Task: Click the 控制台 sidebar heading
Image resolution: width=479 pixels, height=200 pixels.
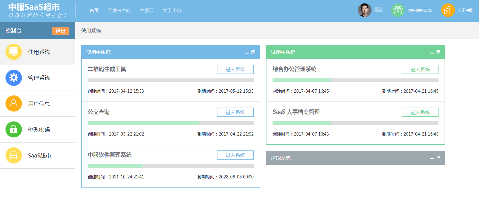Action: pyautogui.click(x=13, y=30)
